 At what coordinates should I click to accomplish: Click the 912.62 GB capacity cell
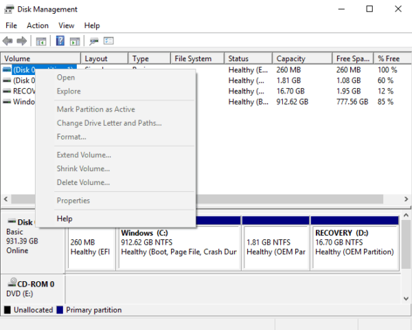point(293,102)
